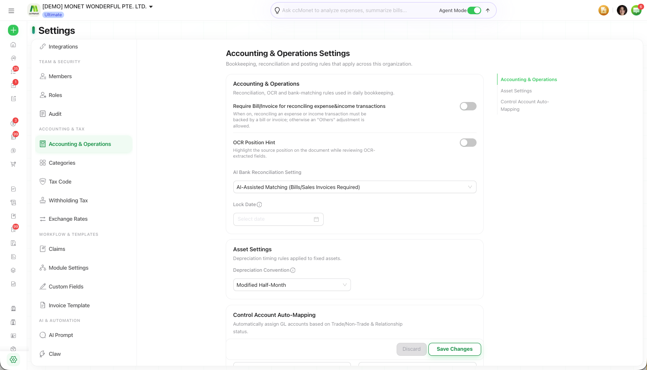647x370 pixels.
Task: Open the green chat icon with badge 6
Action: [x=637, y=10]
